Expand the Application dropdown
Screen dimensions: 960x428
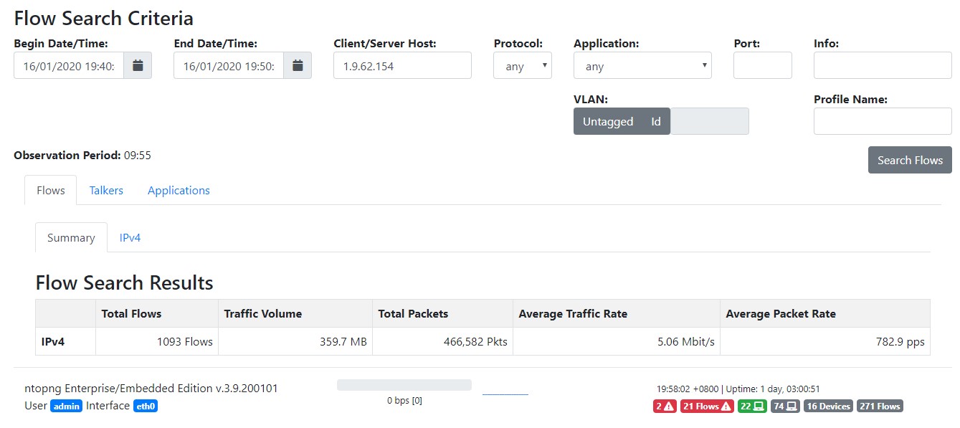click(x=642, y=65)
